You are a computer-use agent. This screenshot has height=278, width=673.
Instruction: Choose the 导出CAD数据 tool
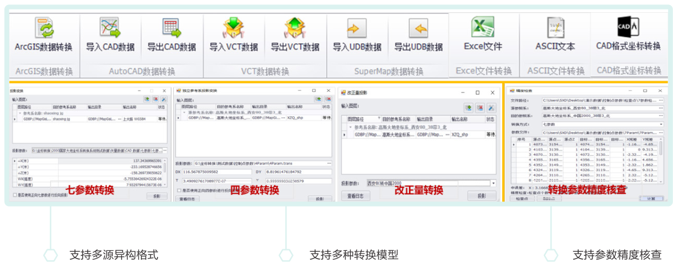171,35
